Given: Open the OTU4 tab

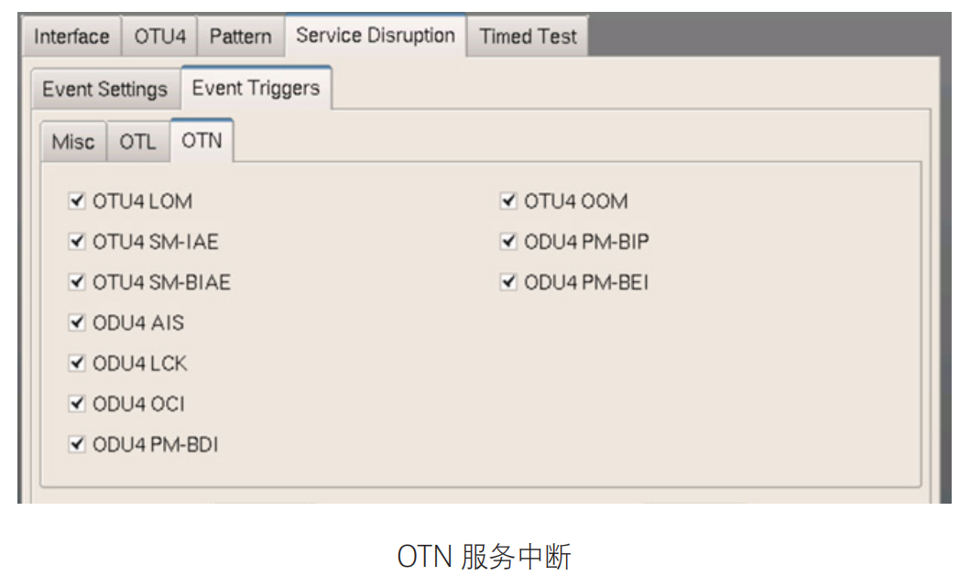Looking at the screenshot, I should 160,37.
